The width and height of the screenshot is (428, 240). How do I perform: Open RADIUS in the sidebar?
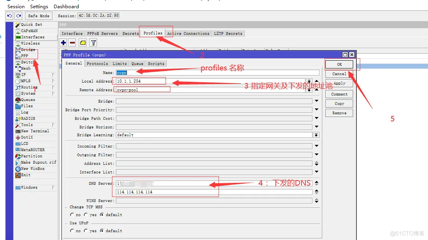point(28,119)
